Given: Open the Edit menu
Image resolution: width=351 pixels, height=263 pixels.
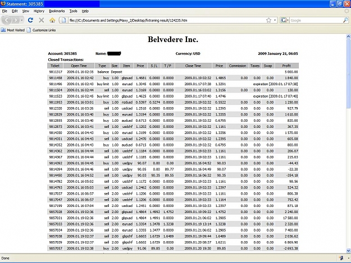Looking at the screenshot, I should point(15,11).
